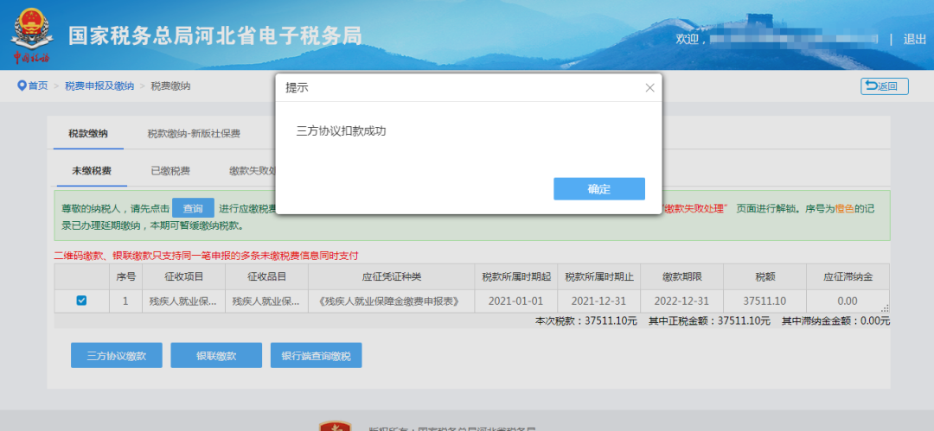Click the red 二维码缴款 notice text
The width and height of the screenshot is (934, 431).
click(x=206, y=256)
